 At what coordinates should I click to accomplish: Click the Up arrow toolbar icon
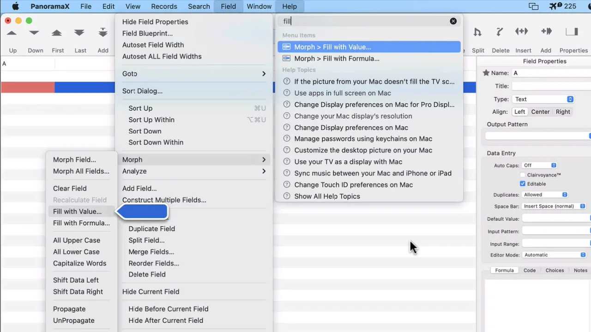point(12,33)
